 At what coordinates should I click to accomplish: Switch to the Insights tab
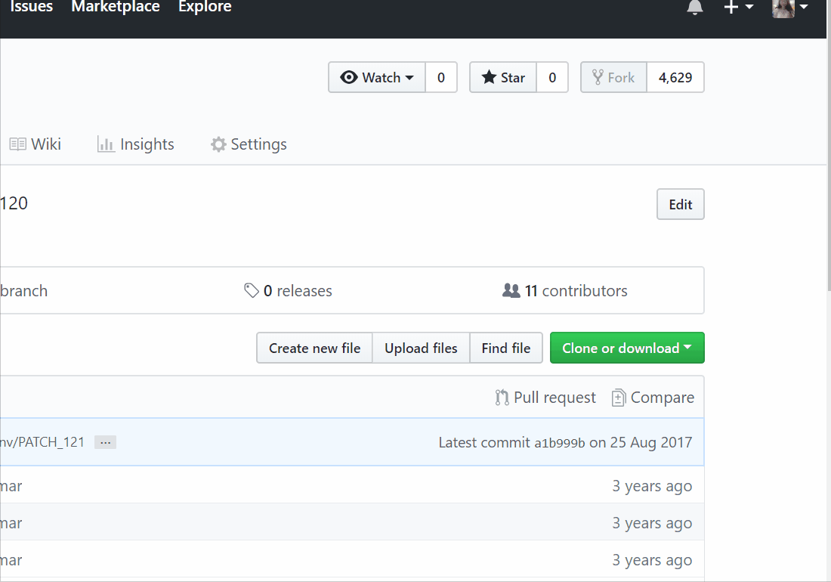[x=136, y=144]
